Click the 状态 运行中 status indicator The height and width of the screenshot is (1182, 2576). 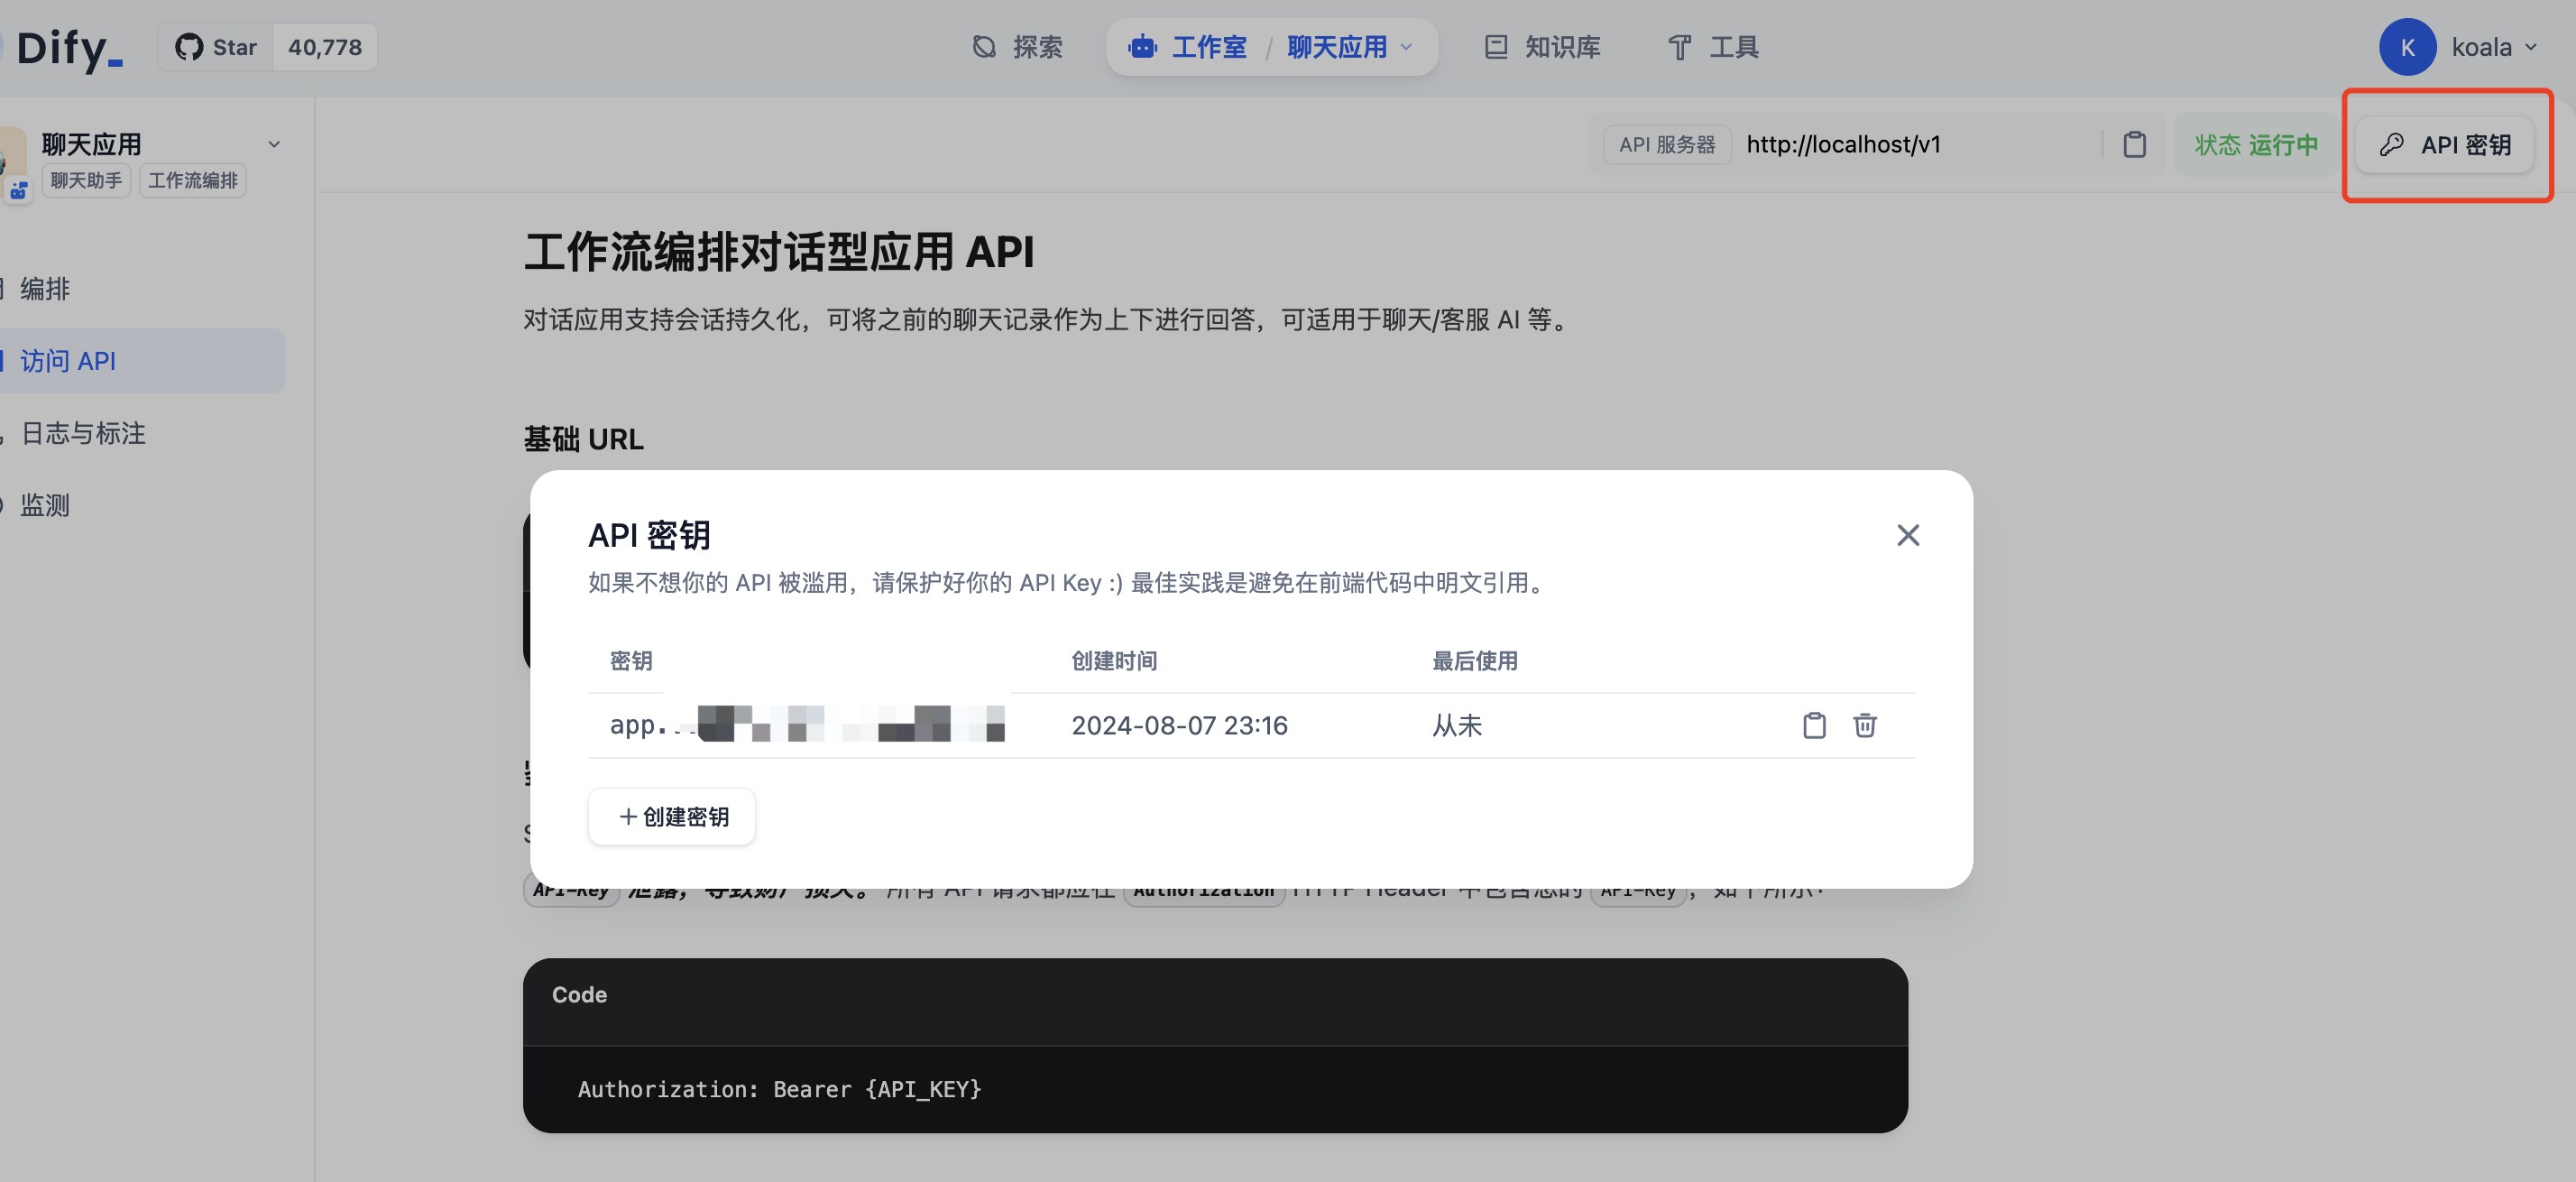[2255, 145]
